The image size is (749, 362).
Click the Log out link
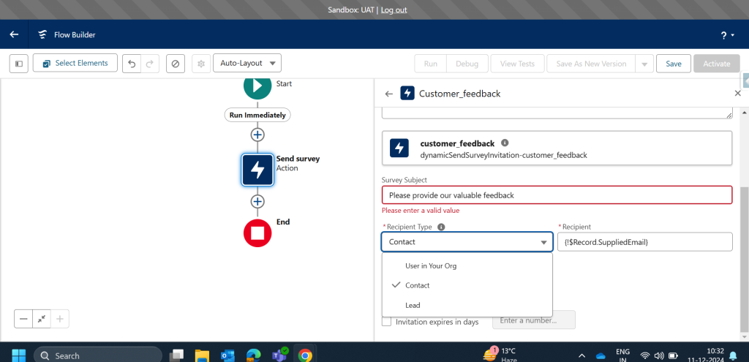[394, 10]
